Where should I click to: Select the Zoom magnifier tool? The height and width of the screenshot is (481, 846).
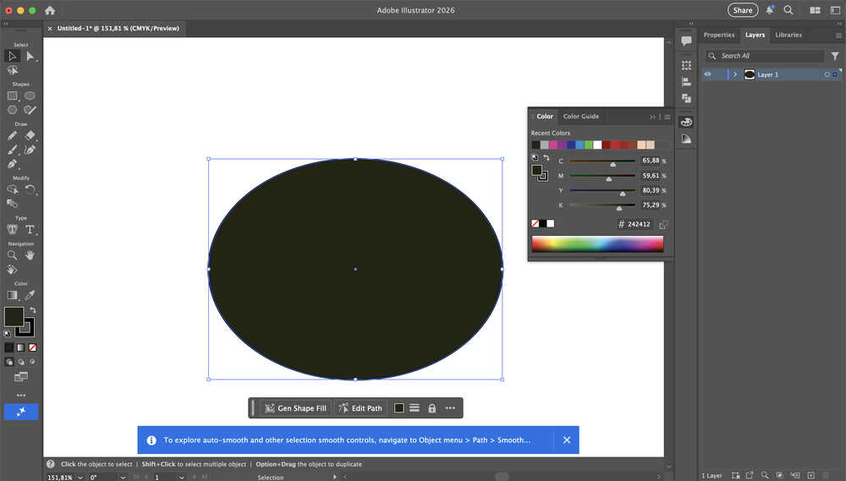(x=13, y=255)
